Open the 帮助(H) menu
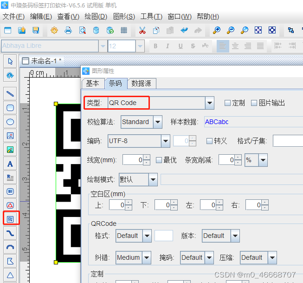 point(208,17)
